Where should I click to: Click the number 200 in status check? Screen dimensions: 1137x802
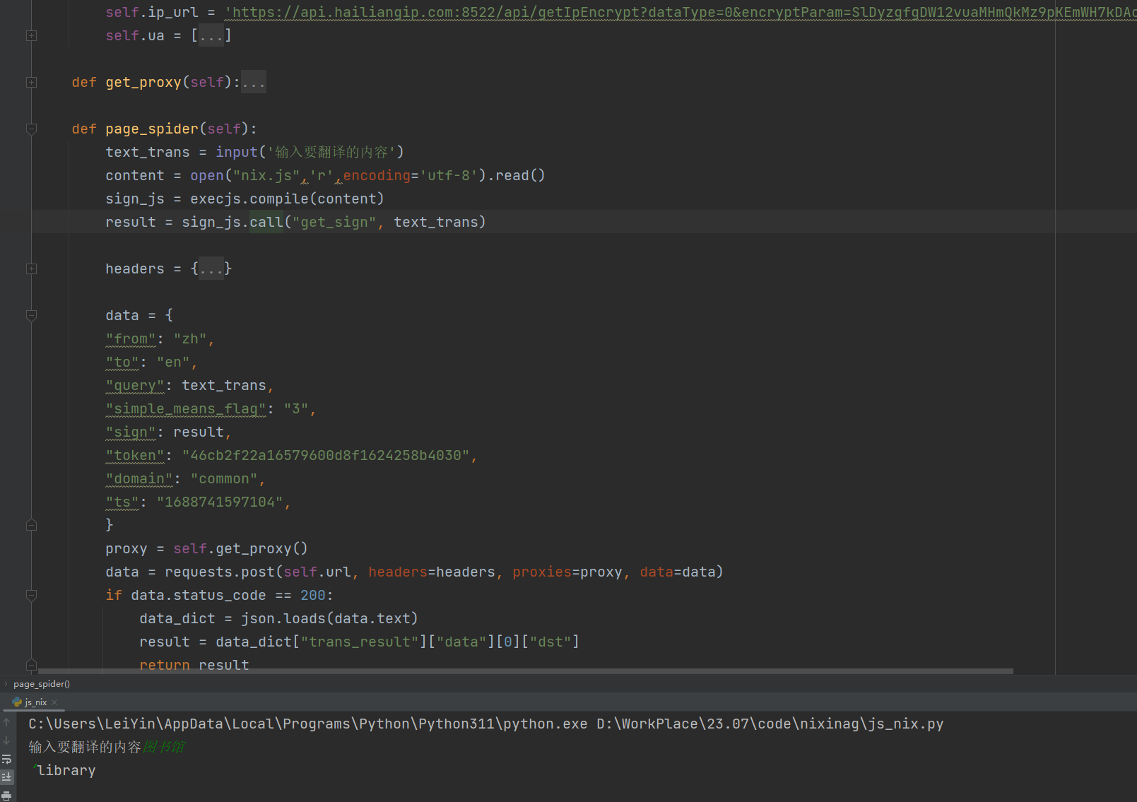pyautogui.click(x=313, y=595)
